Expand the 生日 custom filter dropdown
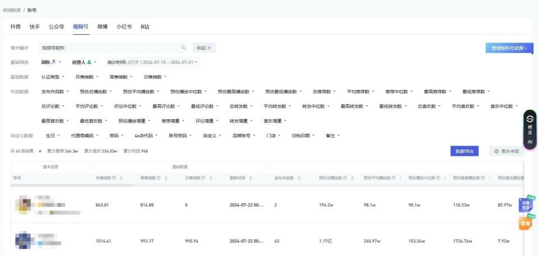Screen dimensions: 538x256 tap(53, 136)
